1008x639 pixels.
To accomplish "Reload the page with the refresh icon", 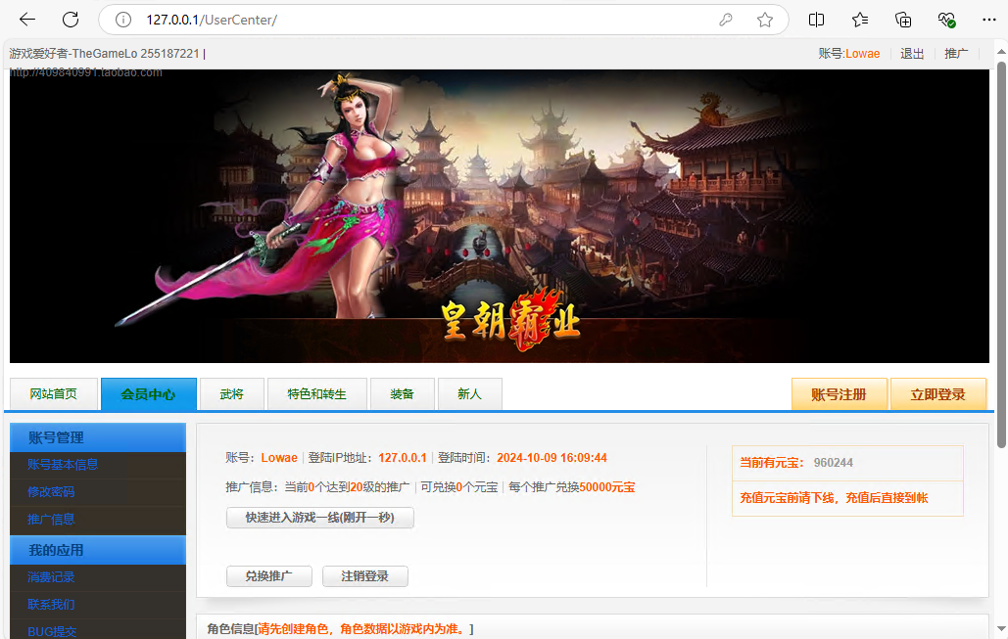I will point(71,20).
